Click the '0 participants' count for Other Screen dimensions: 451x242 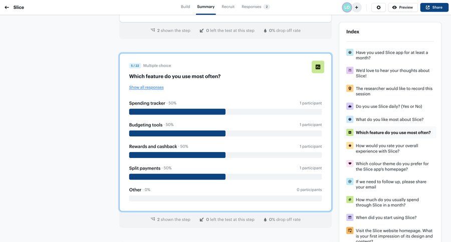309,190
